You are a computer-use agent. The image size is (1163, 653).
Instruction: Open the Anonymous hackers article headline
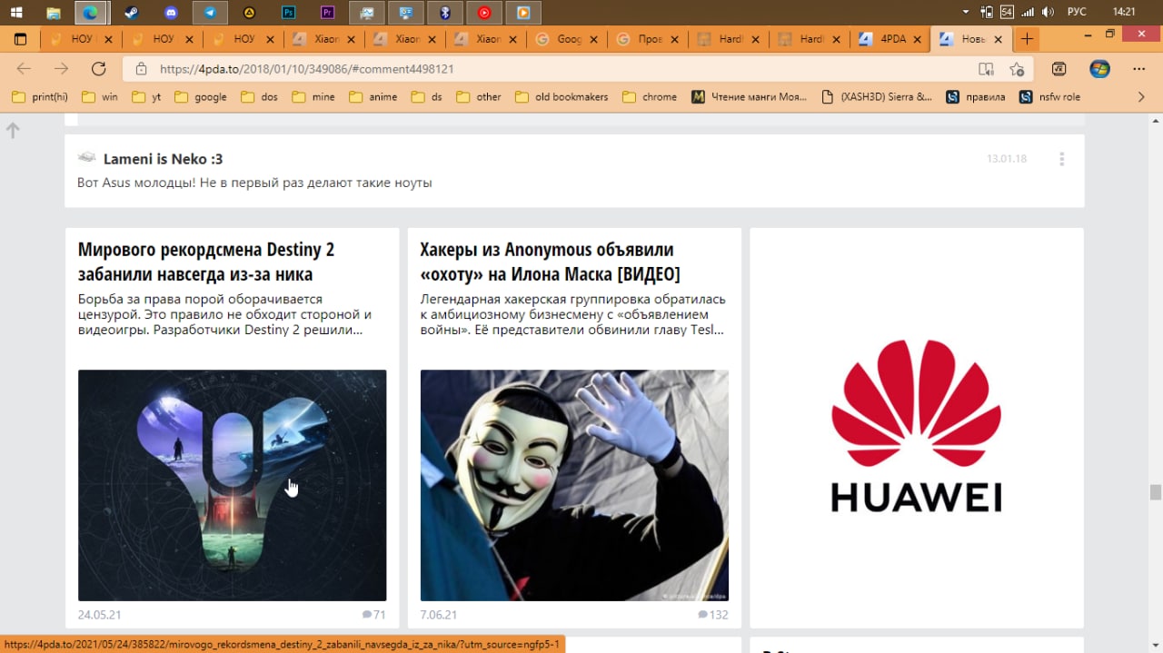[x=550, y=262]
